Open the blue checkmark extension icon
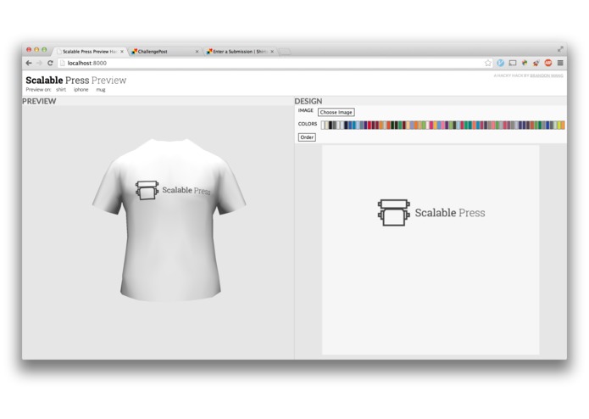The height and width of the screenshot is (419, 589). [x=500, y=63]
